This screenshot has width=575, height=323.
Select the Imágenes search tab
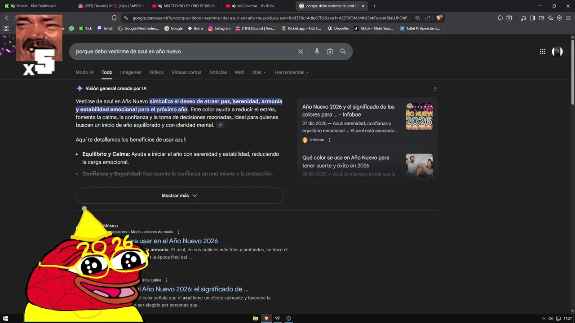pyautogui.click(x=130, y=72)
